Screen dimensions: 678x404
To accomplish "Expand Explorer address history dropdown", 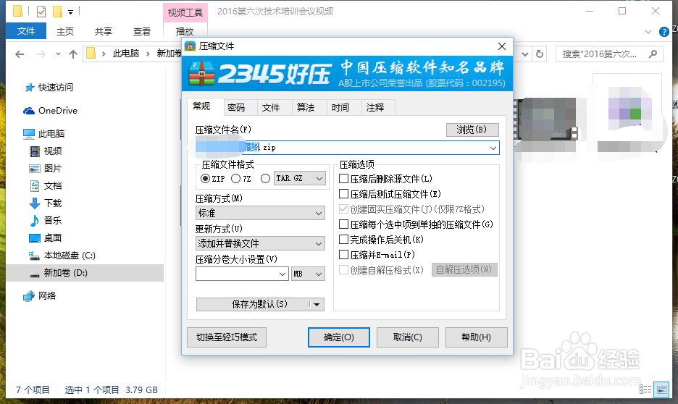I will 525,54.
